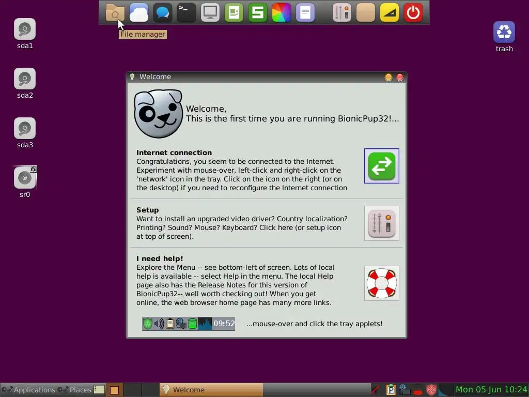Close the Welcome window
Screen dimensions: 529x397
[400, 77]
